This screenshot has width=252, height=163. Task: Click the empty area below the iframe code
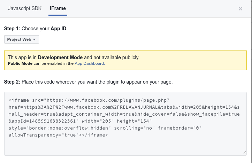(125, 146)
